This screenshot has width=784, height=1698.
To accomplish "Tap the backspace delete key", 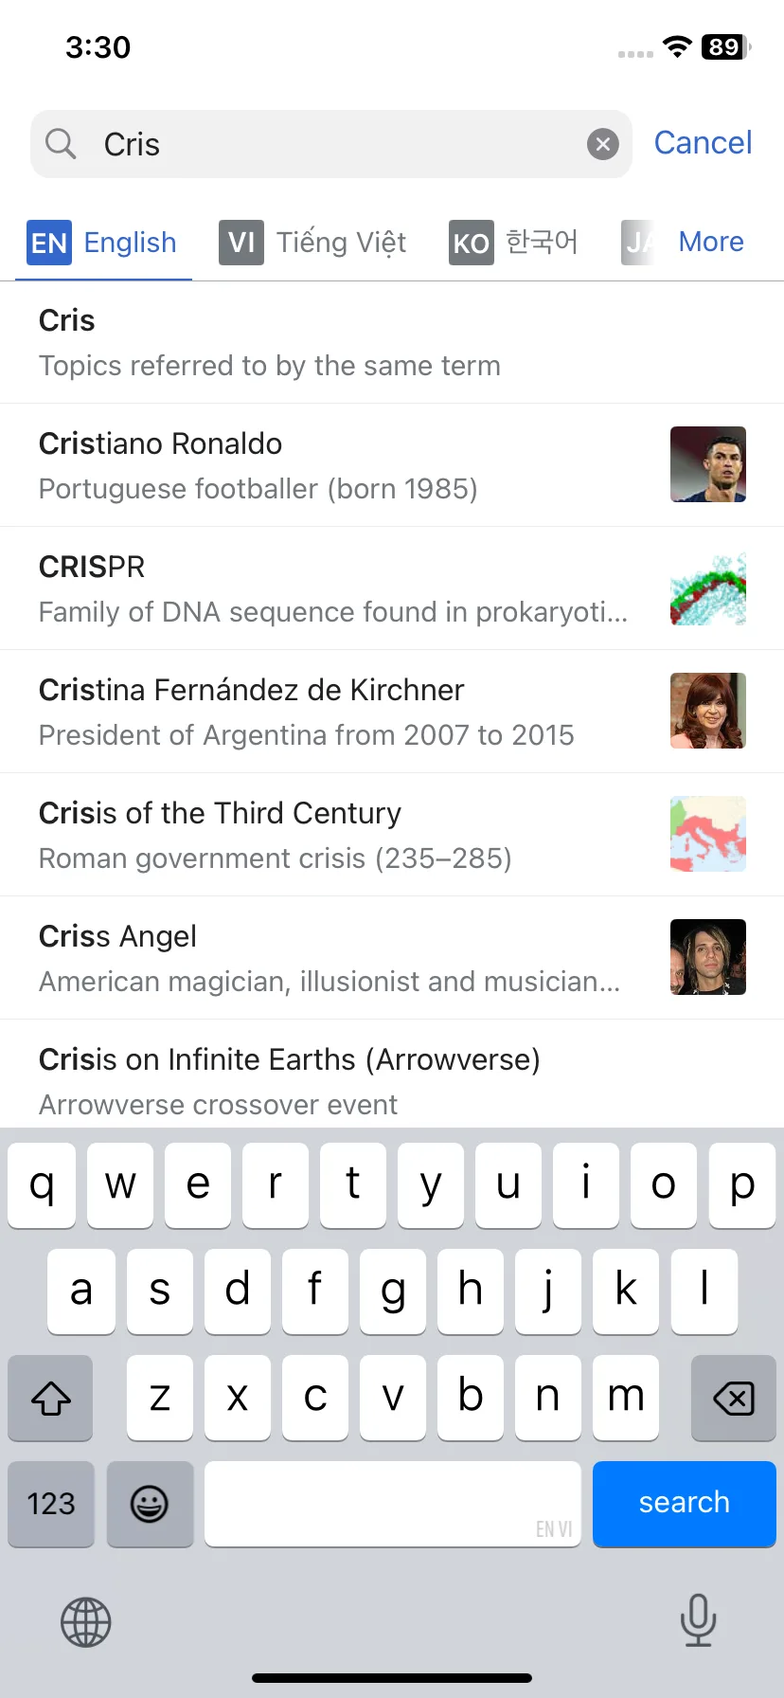I will click(x=733, y=1398).
